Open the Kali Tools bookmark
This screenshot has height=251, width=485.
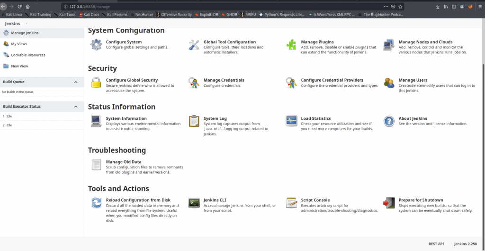pos(65,15)
